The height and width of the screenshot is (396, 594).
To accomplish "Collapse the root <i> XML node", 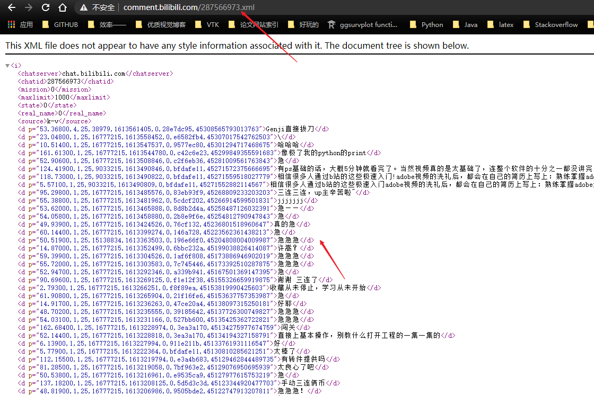I will pyautogui.click(x=7, y=66).
